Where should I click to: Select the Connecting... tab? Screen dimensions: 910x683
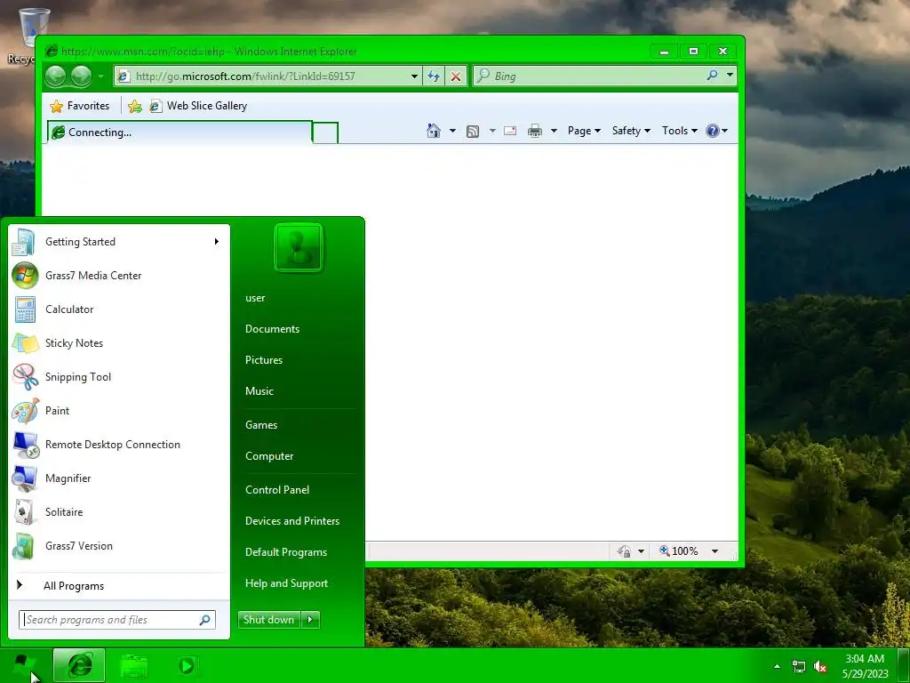click(180, 133)
